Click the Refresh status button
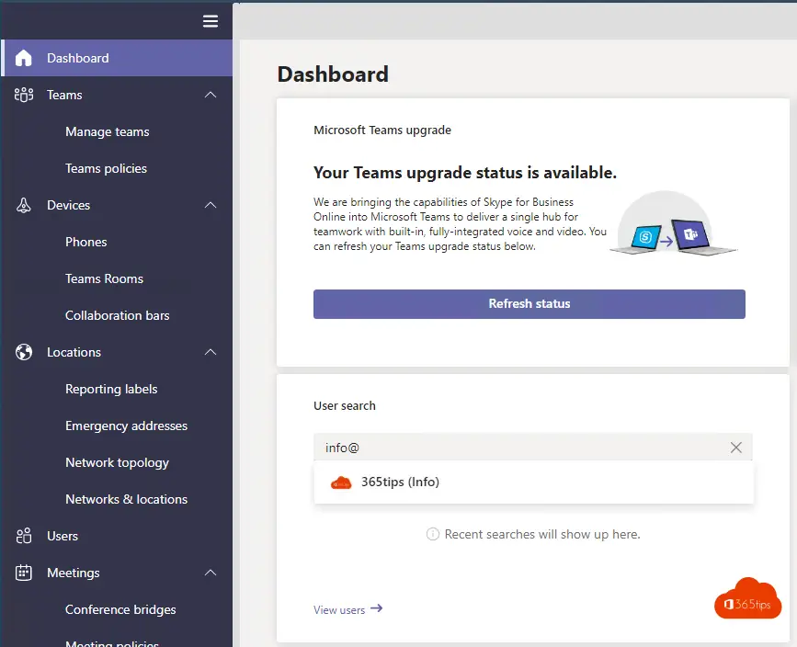797x647 pixels. click(529, 304)
